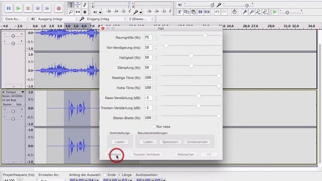Screen dimensions: 322x181
Task: Start recording with the Record button
Action: (58, 9)
